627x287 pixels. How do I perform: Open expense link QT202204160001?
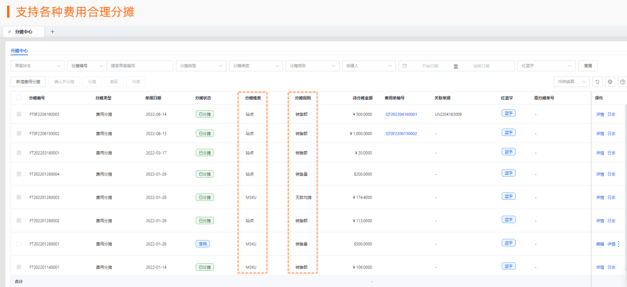coord(401,114)
